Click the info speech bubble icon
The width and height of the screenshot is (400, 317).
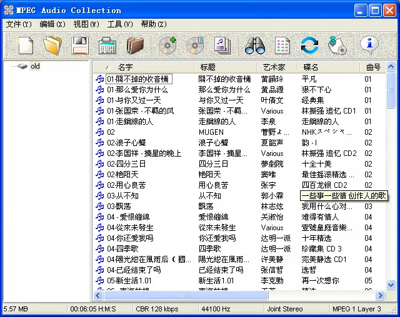[x=369, y=46]
